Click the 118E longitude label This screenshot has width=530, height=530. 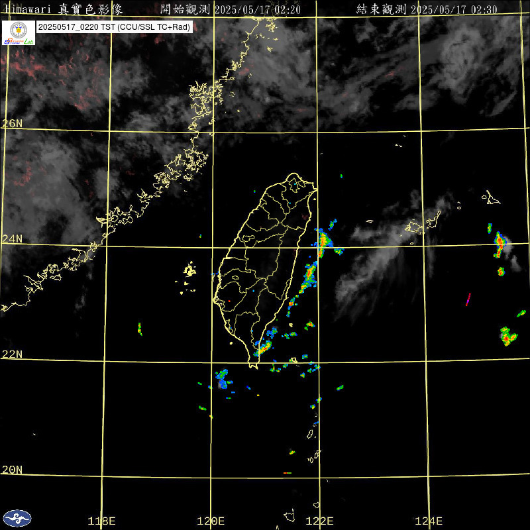[101, 521]
